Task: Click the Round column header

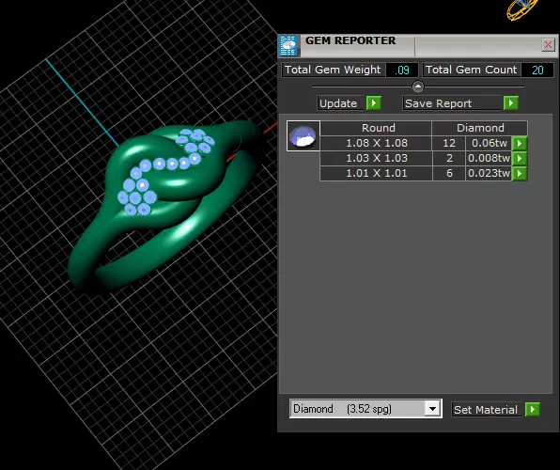Action: point(377,128)
